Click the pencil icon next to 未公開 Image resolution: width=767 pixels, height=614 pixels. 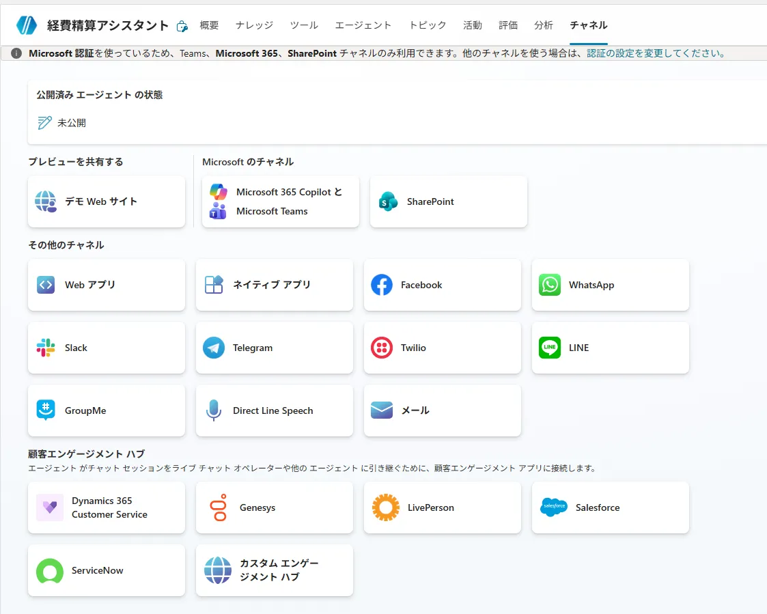click(44, 122)
